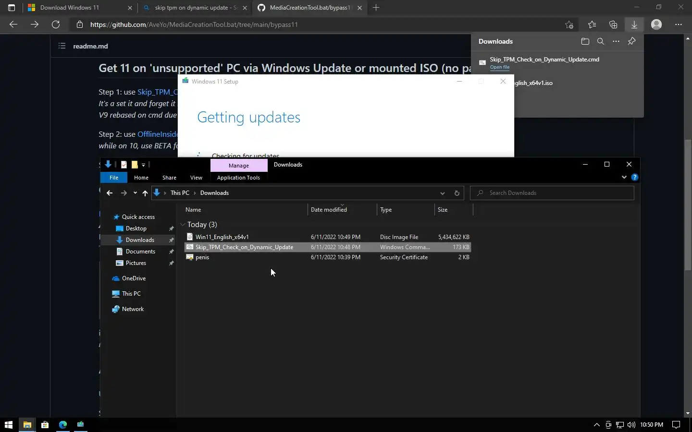Open more options in Downloads flyout
Image resolution: width=692 pixels, height=432 pixels.
click(616, 41)
